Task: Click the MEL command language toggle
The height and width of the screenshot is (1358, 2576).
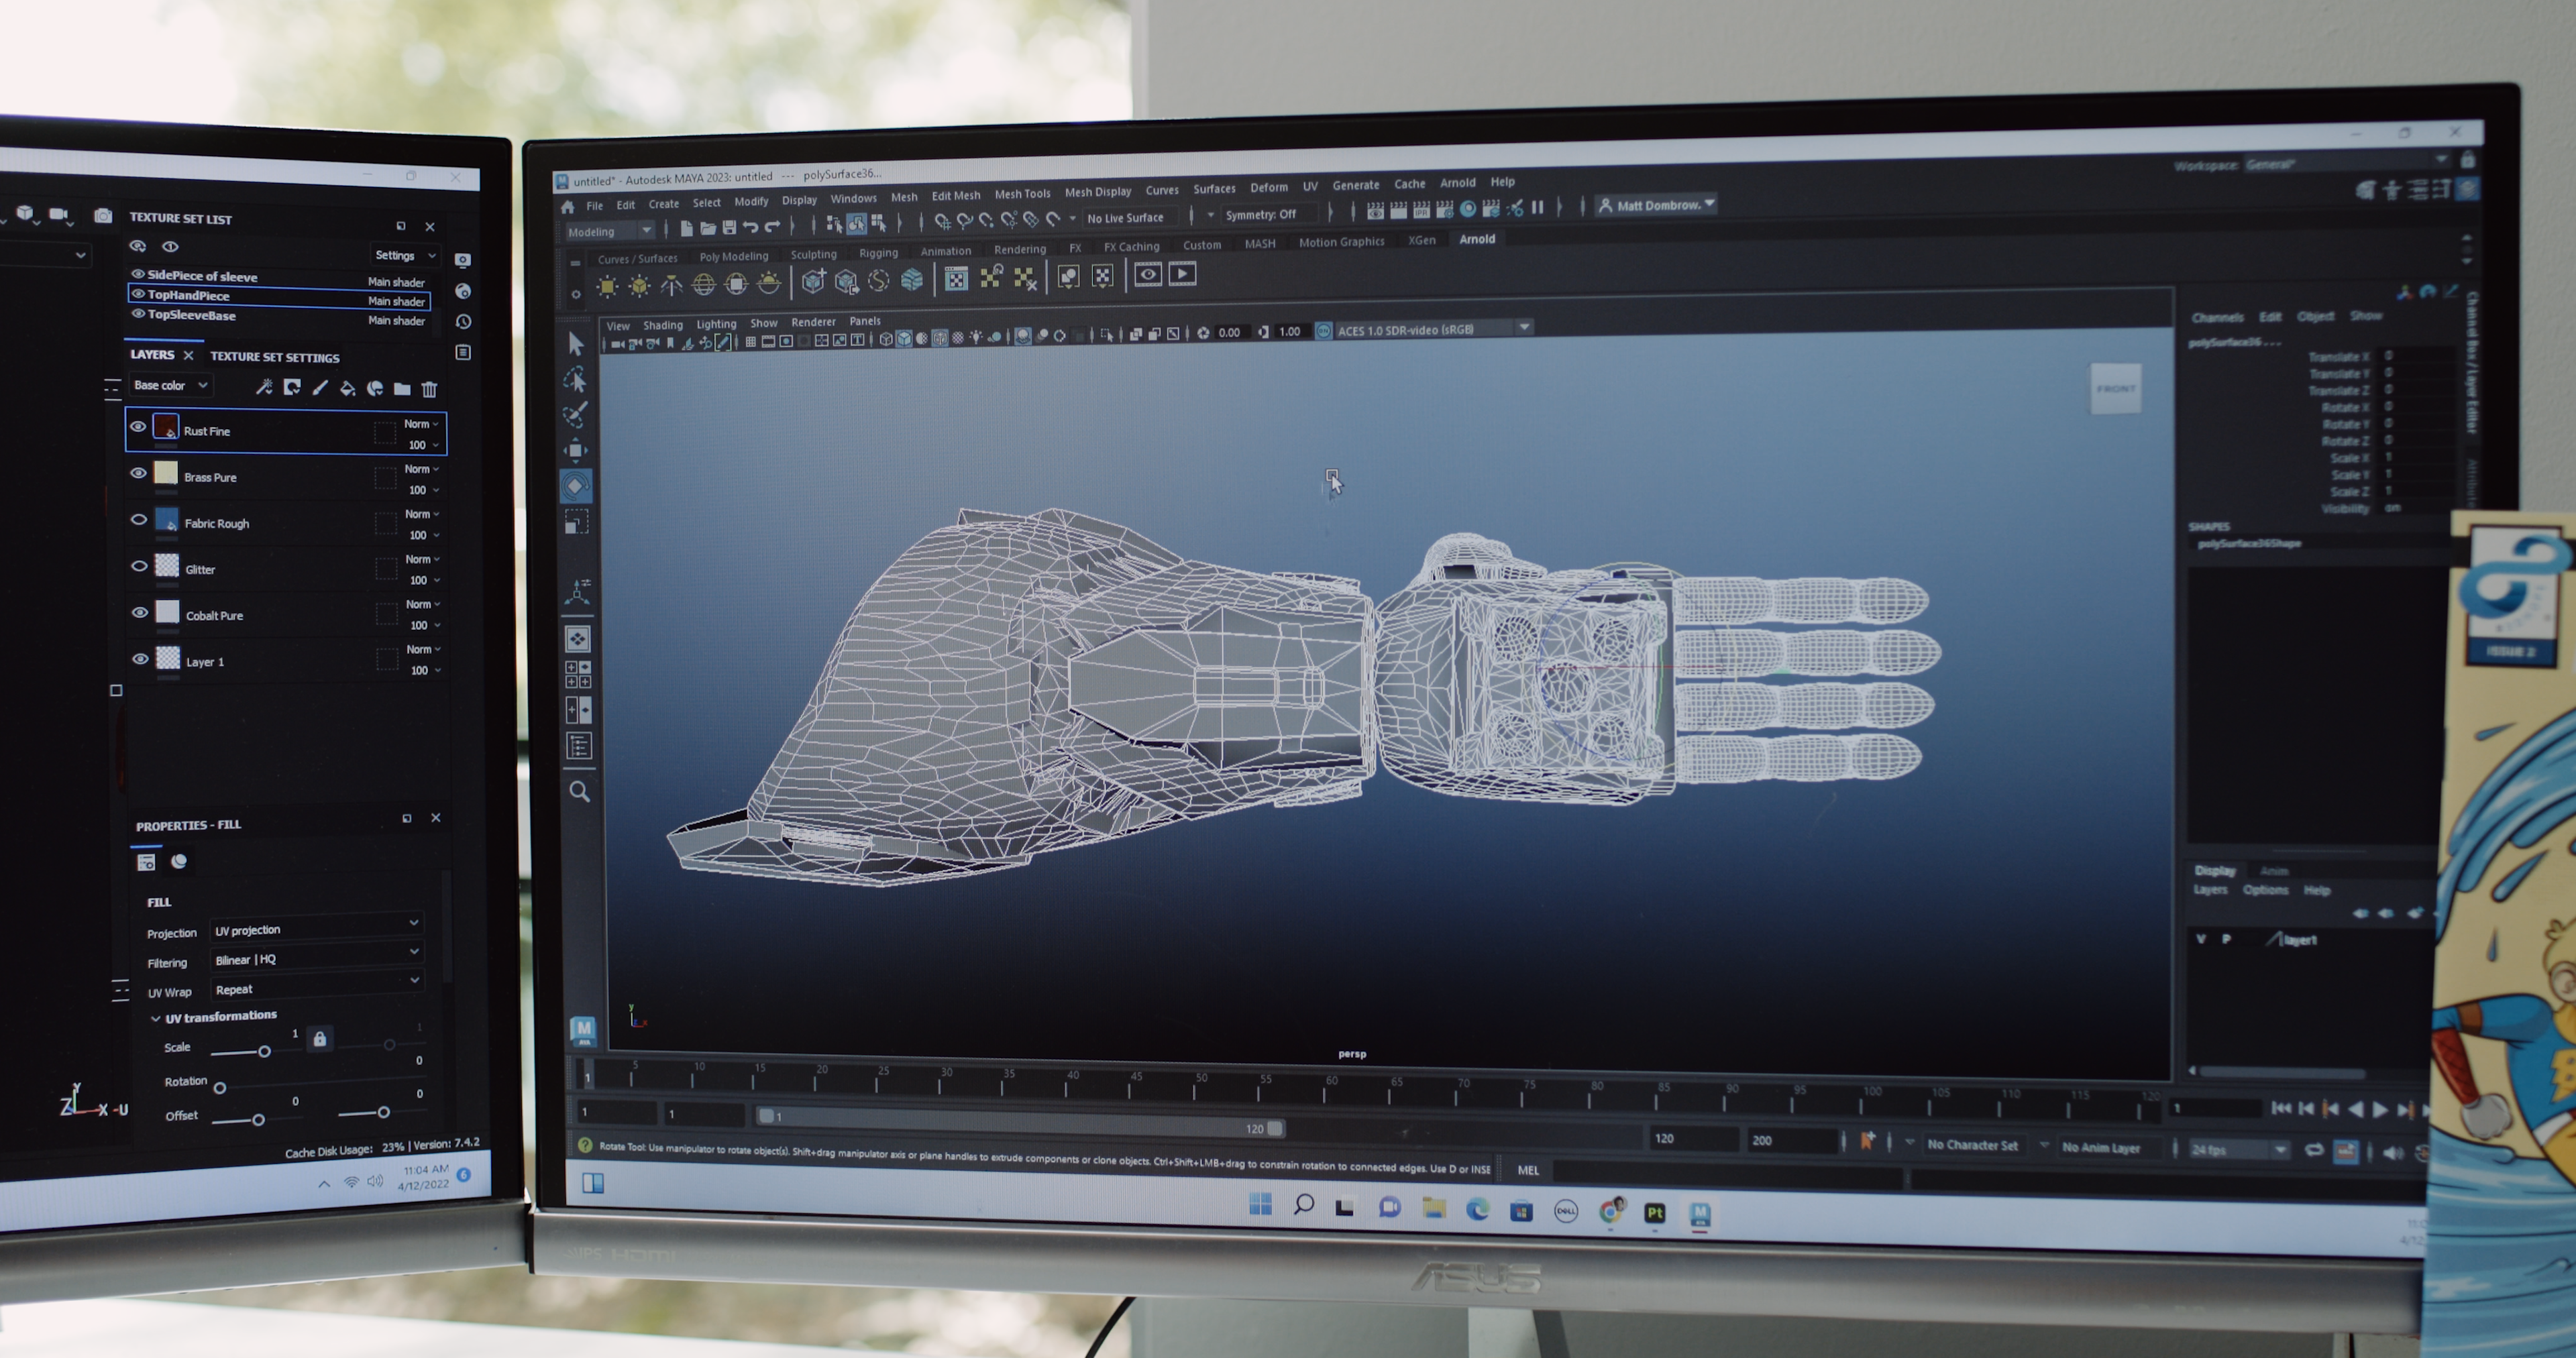Action: [x=1528, y=1170]
